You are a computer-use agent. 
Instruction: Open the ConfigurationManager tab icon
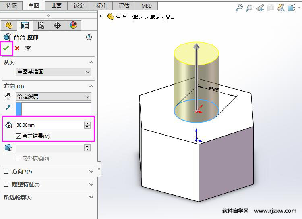(41, 25)
